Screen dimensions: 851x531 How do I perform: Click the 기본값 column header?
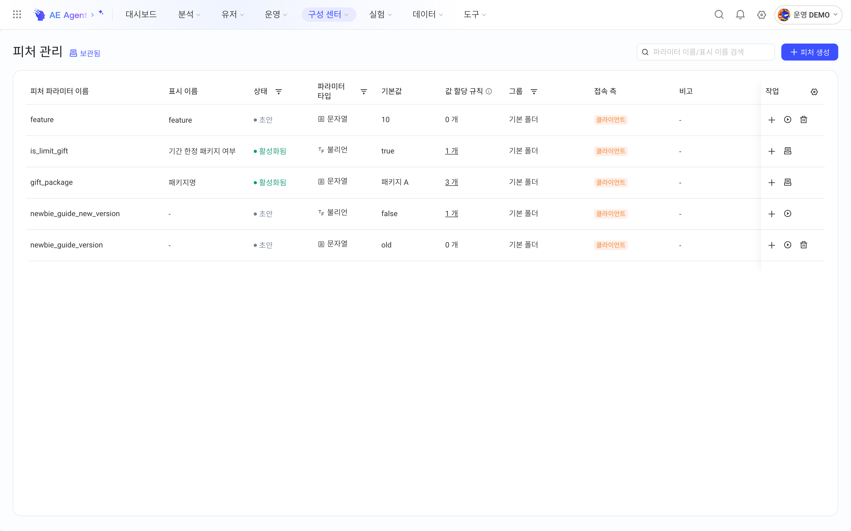391,91
